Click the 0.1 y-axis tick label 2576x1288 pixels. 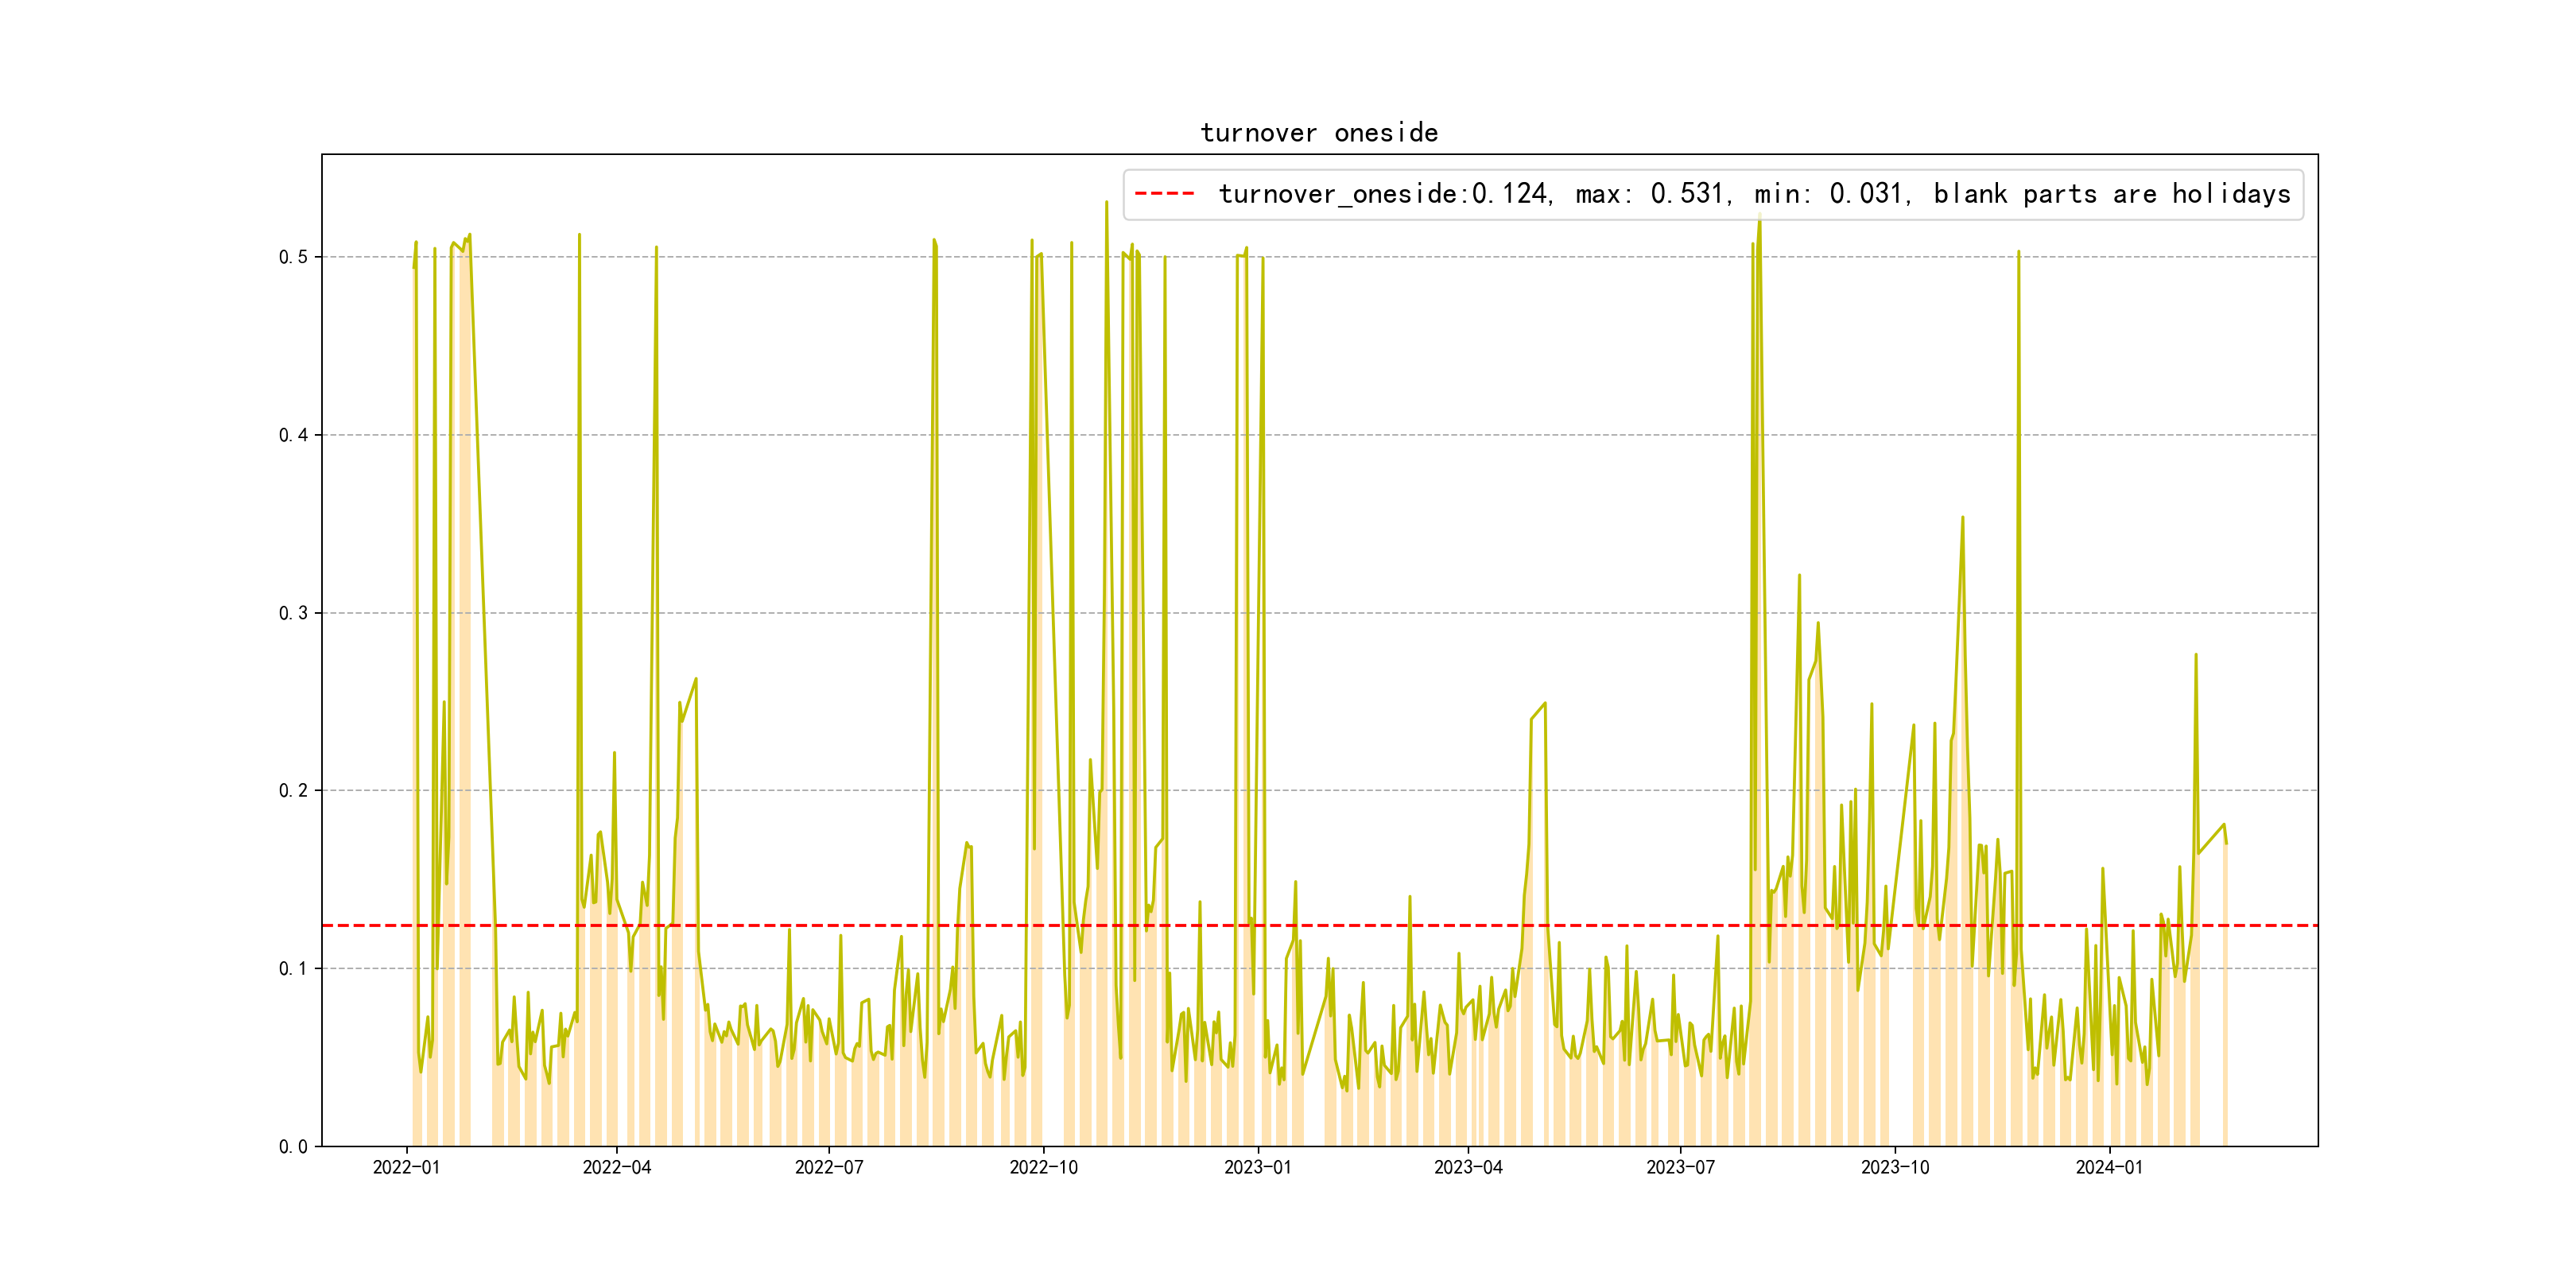click(293, 969)
